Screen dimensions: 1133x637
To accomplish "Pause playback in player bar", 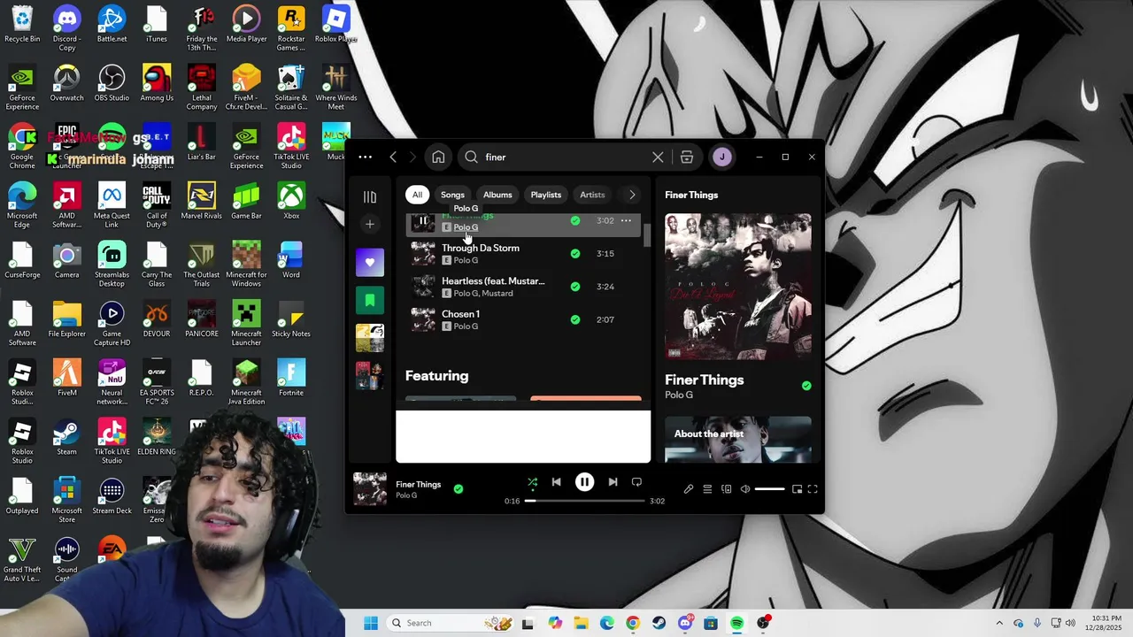I will coord(584,482).
